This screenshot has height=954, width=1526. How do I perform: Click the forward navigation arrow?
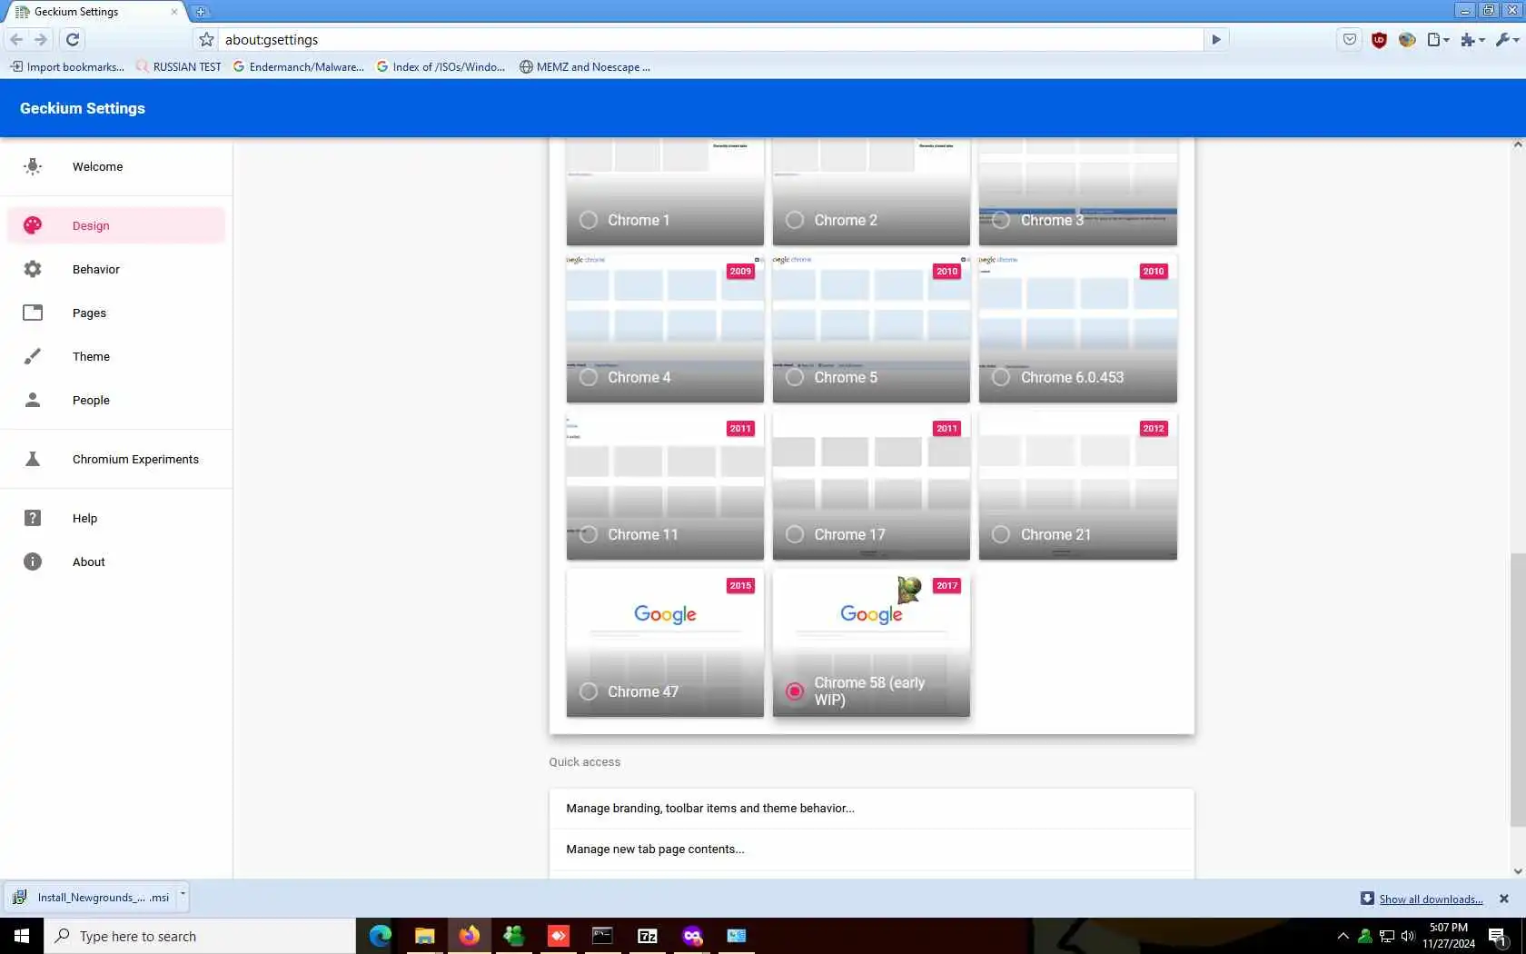(41, 39)
